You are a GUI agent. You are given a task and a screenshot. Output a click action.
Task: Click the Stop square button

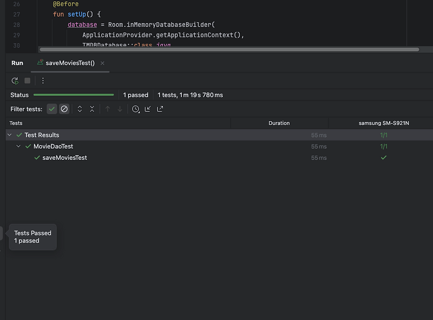coord(28,81)
